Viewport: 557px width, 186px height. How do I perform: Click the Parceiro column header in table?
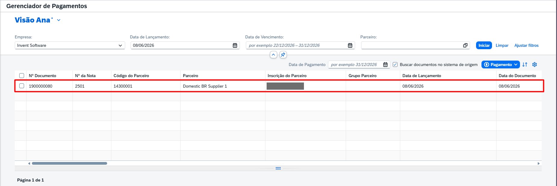pyautogui.click(x=223, y=76)
